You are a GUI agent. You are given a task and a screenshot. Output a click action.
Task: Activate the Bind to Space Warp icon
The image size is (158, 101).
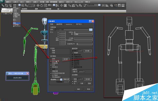[10, 5]
